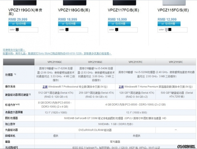Click product title VPCZ119GC/X
This screenshot has height=149, width=197.
click(x=25, y=12)
